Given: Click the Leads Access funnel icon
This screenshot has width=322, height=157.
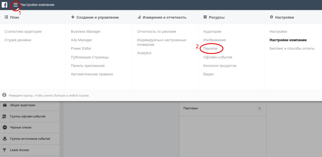Looking at the screenshot, I should tap(5, 150).
